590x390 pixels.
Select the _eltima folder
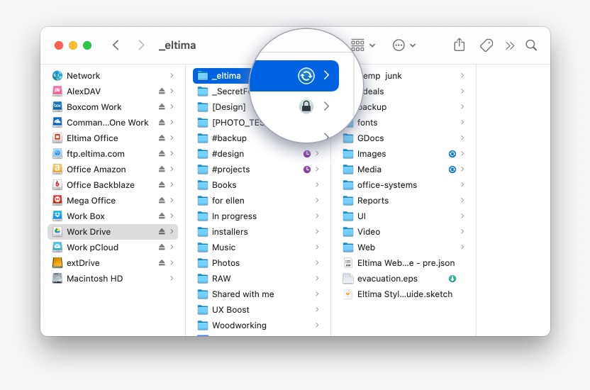[222, 76]
